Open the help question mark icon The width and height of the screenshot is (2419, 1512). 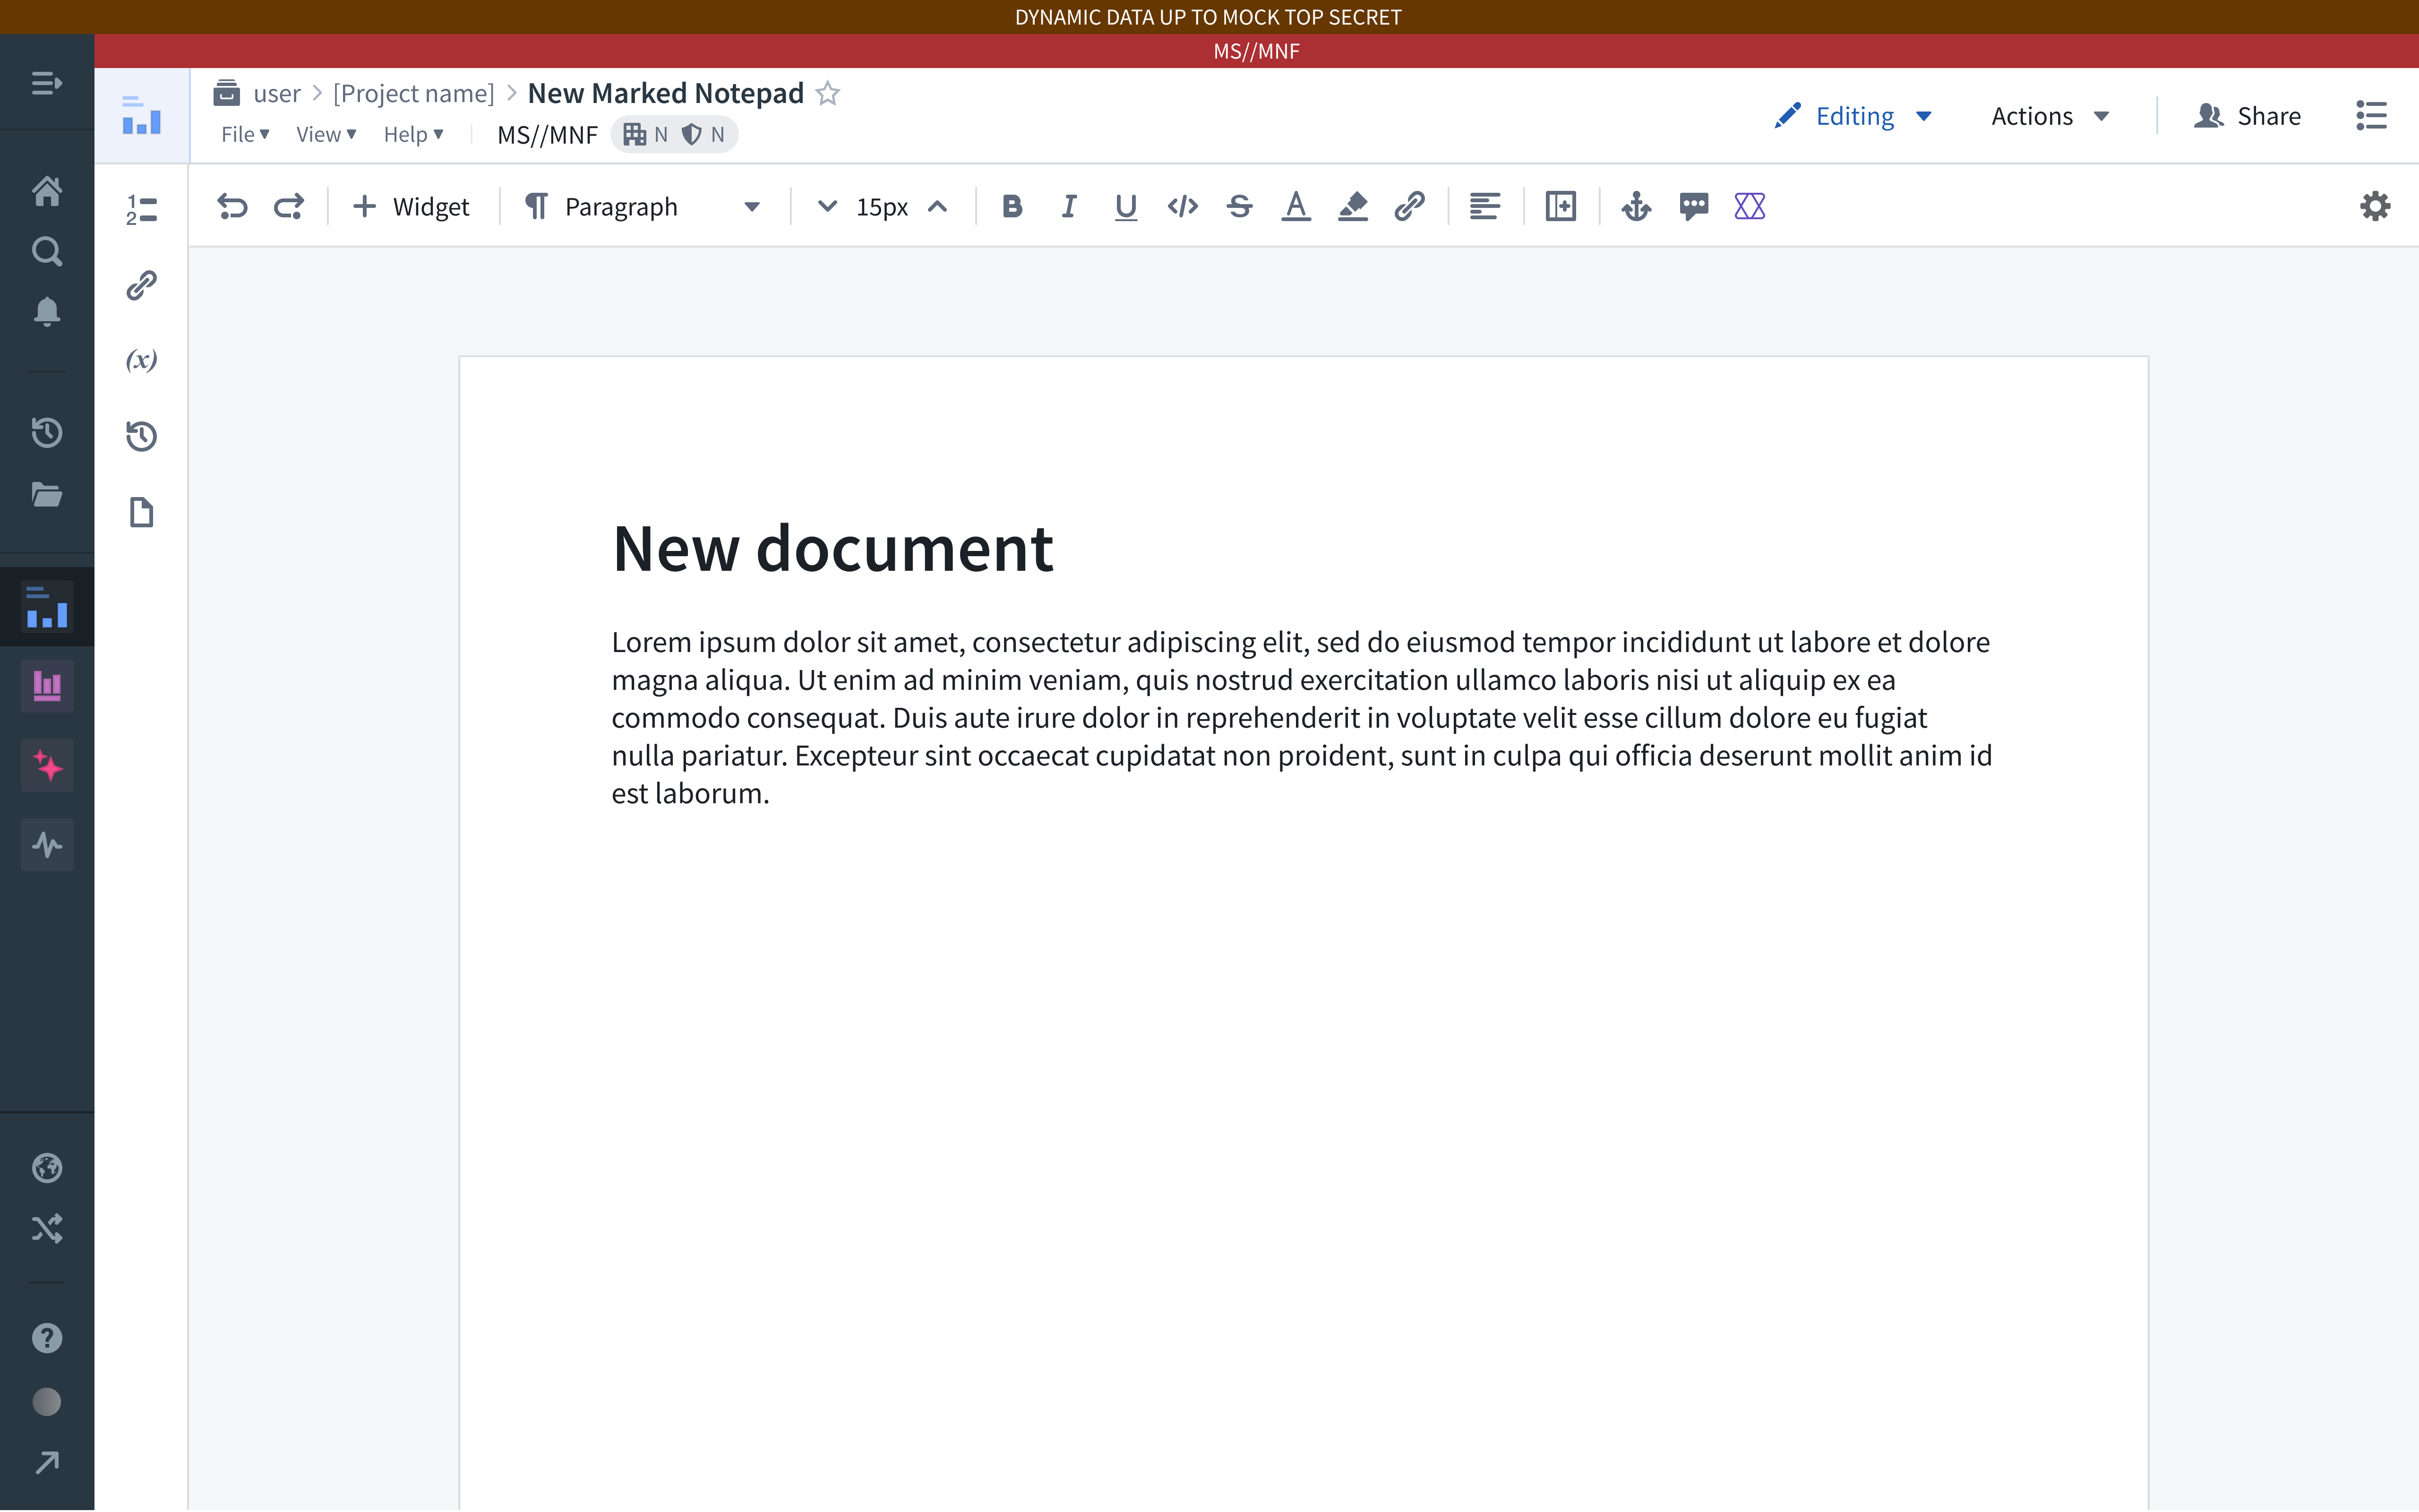pos(47,1338)
